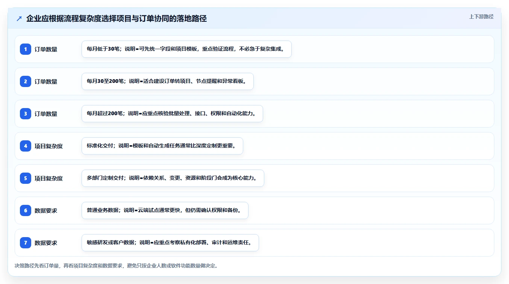Open the 每月超过200笔 description box
Viewport: 509px width, 284px height.
[x=172, y=114]
